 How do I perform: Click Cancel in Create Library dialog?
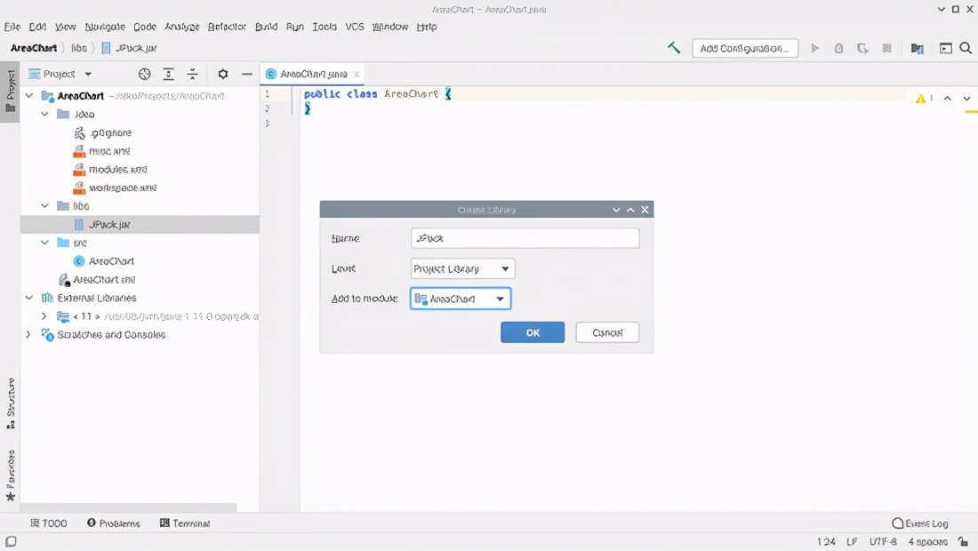607,332
